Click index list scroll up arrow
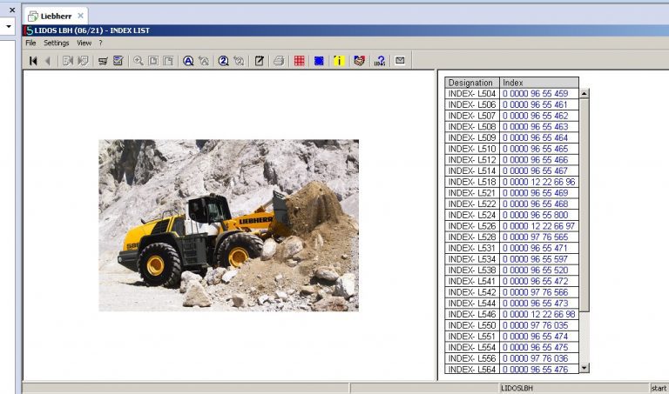This screenshot has width=669, height=394. tap(585, 93)
